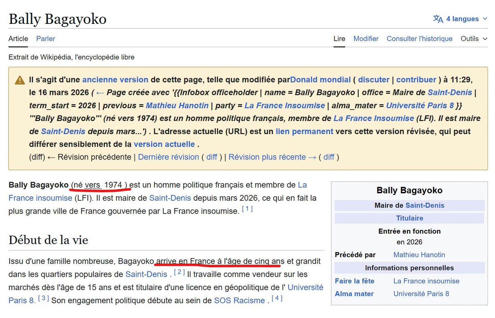The image size is (495, 318).
Task: Click Extrait de Wikipédia tagline text
Action: click(x=71, y=57)
